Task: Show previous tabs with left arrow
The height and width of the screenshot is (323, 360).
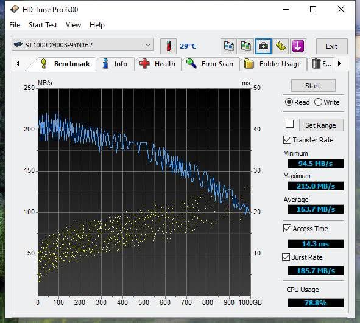Action: [x=18, y=63]
